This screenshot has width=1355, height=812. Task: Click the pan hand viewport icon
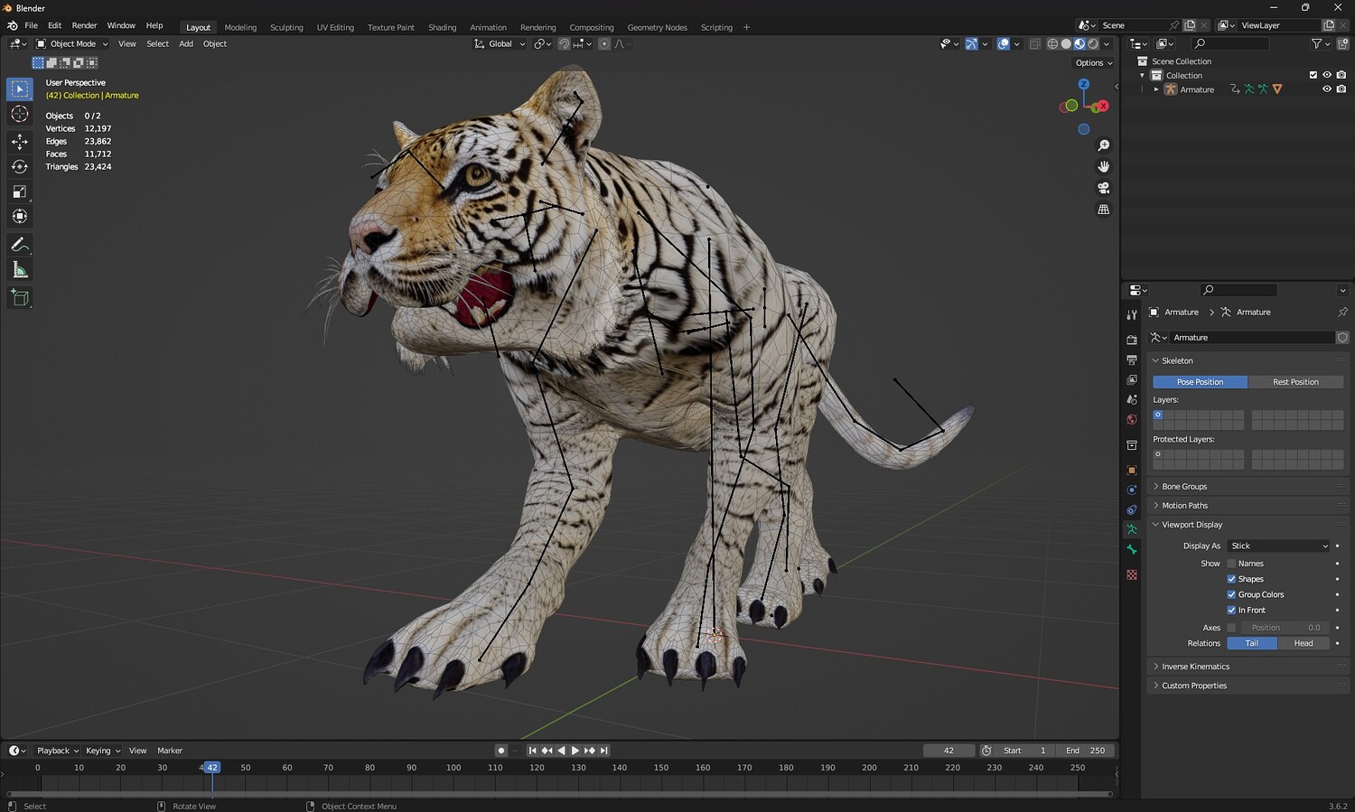click(1103, 167)
